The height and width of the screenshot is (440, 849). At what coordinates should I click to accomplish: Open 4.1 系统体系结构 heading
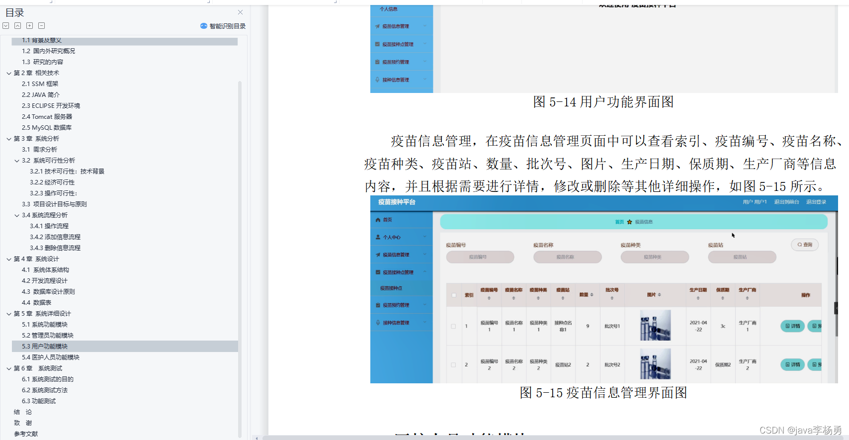click(x=46, y=270)
